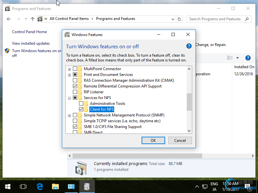Open Control Panel taskbar app

coord(71,187)
